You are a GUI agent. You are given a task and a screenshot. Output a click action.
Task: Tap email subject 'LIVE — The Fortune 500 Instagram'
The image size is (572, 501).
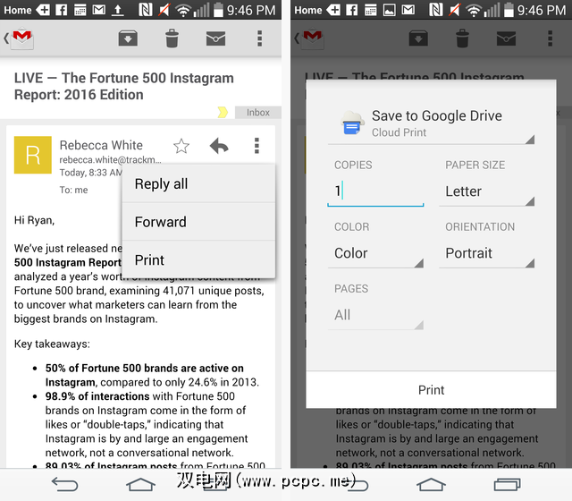(124, 78)
